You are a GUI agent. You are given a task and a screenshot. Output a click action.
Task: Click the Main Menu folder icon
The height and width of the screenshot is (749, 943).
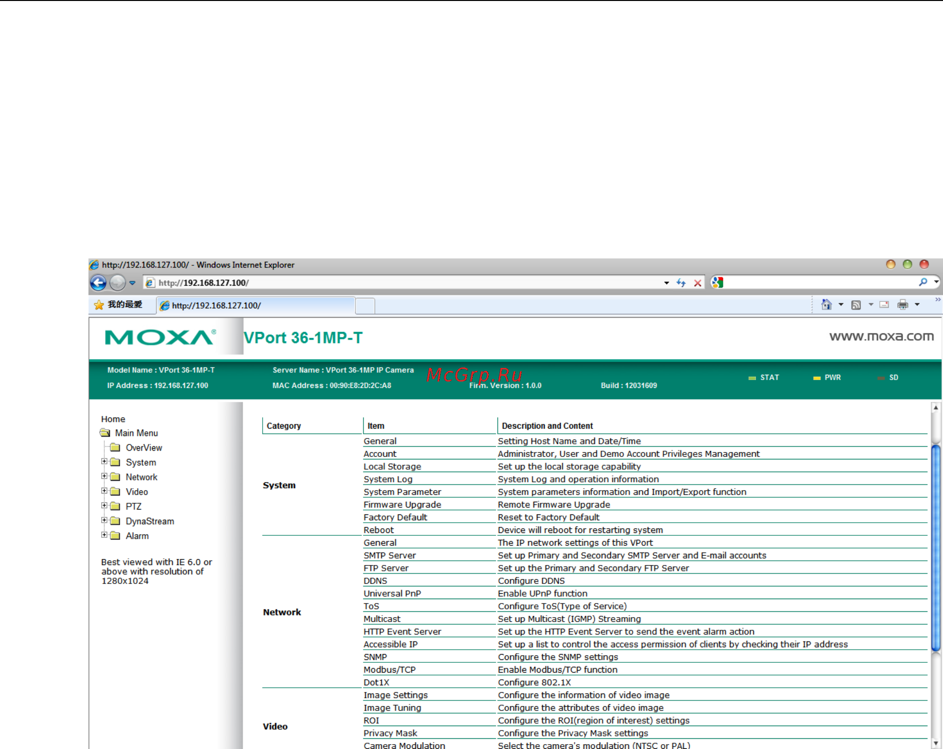105,433
